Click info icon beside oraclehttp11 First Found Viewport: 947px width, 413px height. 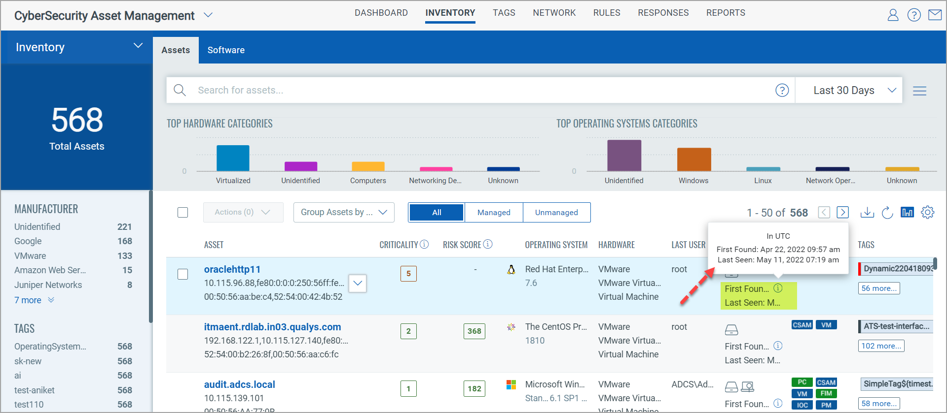[x=778, y=288]
